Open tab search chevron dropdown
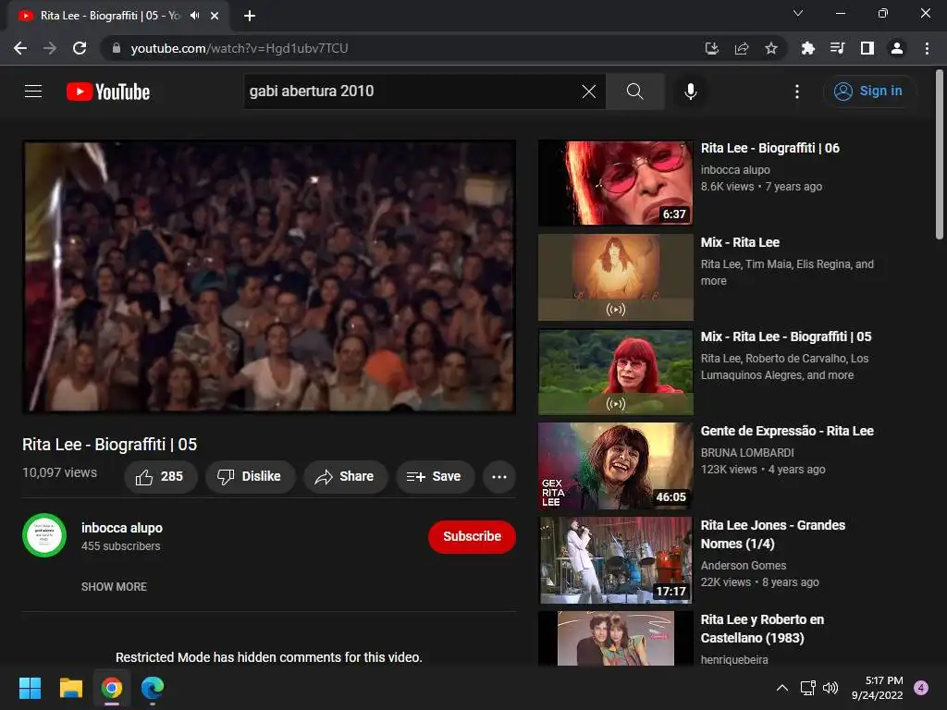The height and width of the screenshot is (710, 947). (798, 13)
